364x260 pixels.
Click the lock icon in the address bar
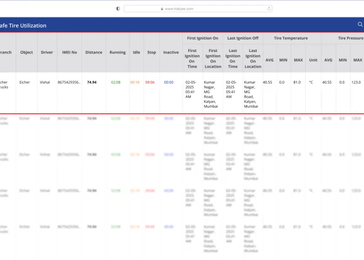click(162, 9)
